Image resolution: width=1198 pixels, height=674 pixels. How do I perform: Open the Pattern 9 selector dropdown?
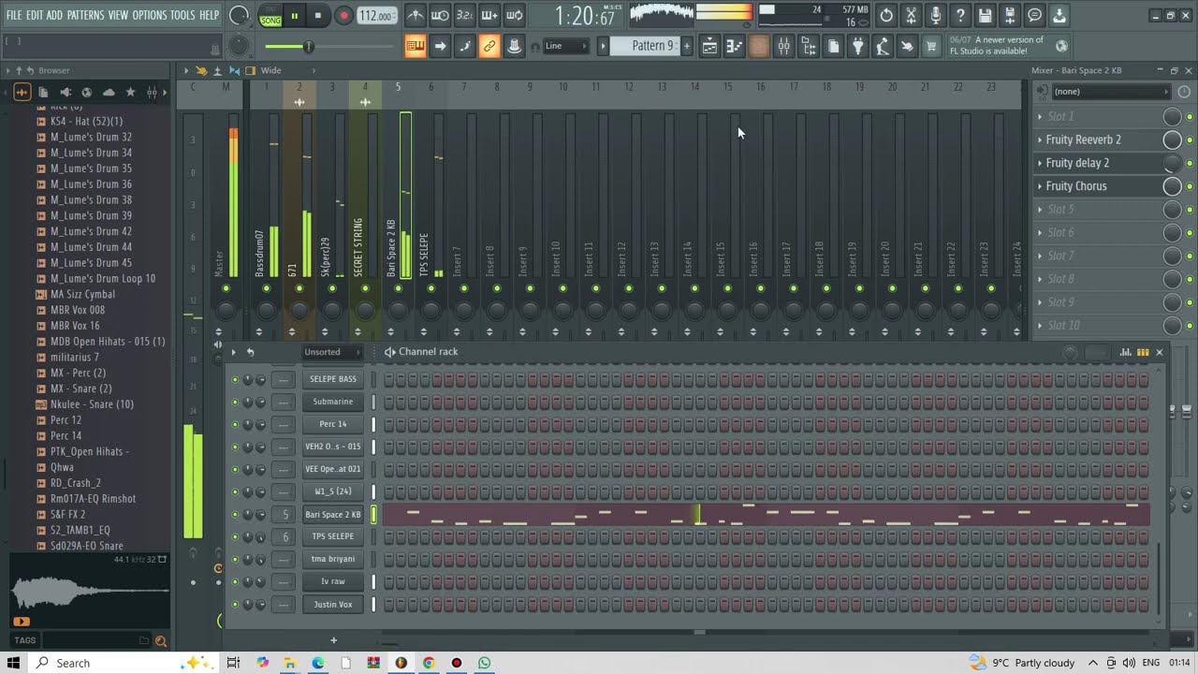pyautogui.click(x=645, y=46)
